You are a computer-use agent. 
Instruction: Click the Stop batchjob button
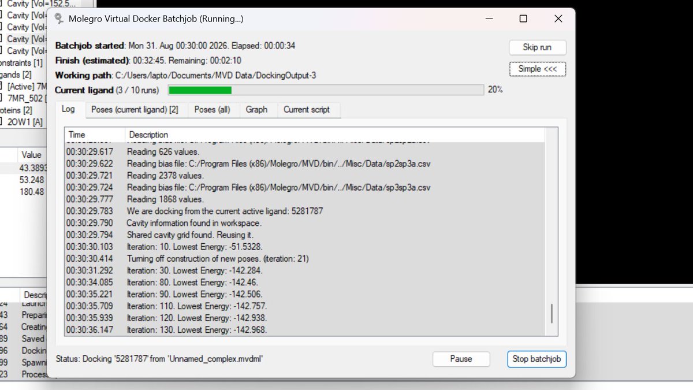(536, 359)
